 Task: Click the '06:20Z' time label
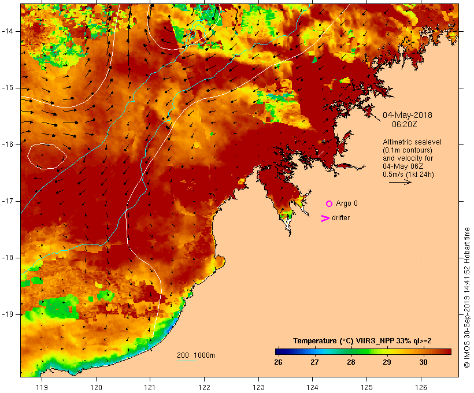tap(405, 124)
